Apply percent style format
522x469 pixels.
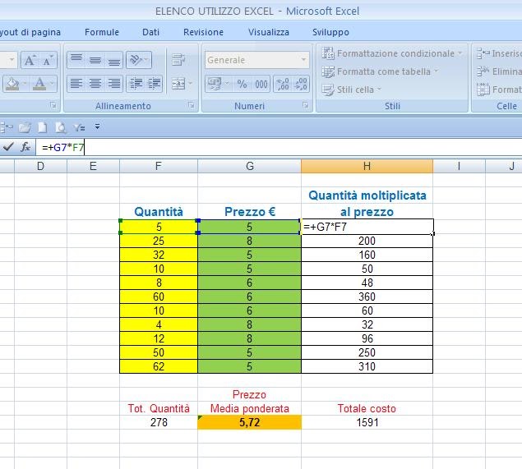(x=242, y=84)
